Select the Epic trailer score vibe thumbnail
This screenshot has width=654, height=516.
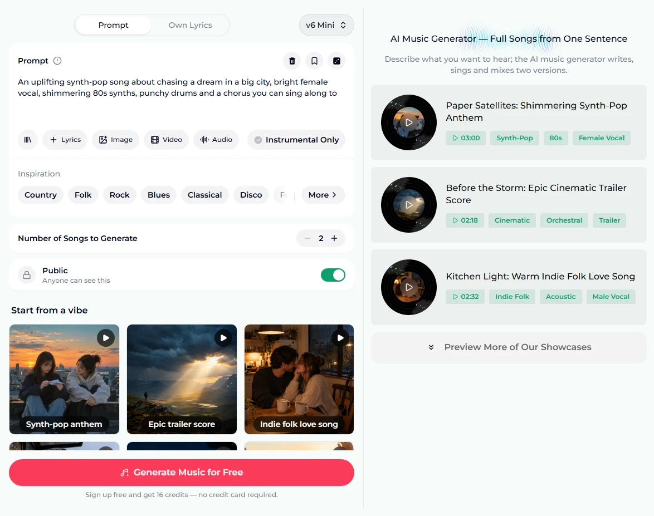pyautogui.click(x=182, y=379)
